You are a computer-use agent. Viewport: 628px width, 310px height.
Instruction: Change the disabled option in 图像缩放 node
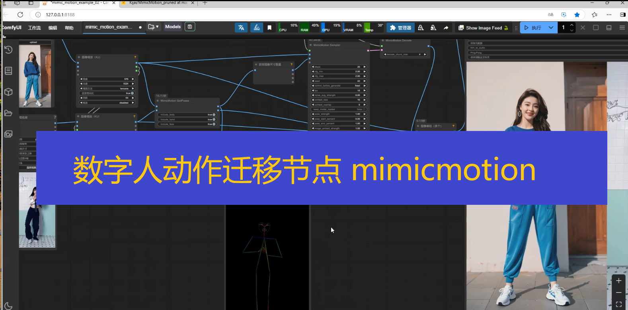click(x=107, y=103)
